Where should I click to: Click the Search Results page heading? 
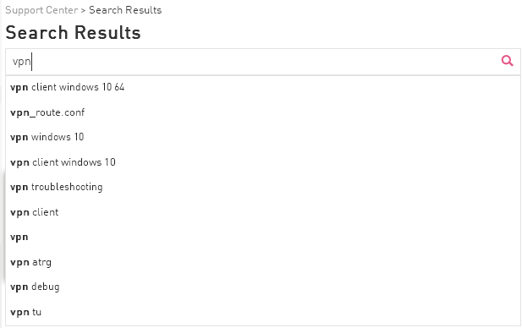(74, 33)
